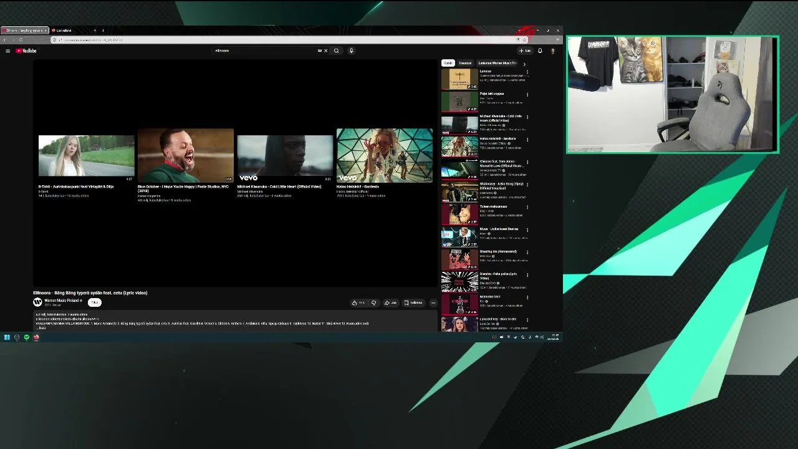The height and width of the screenshot is (449, 798).
Task: Open options for sidebar Haloo Helsinki video
Action: pos(527,140)
